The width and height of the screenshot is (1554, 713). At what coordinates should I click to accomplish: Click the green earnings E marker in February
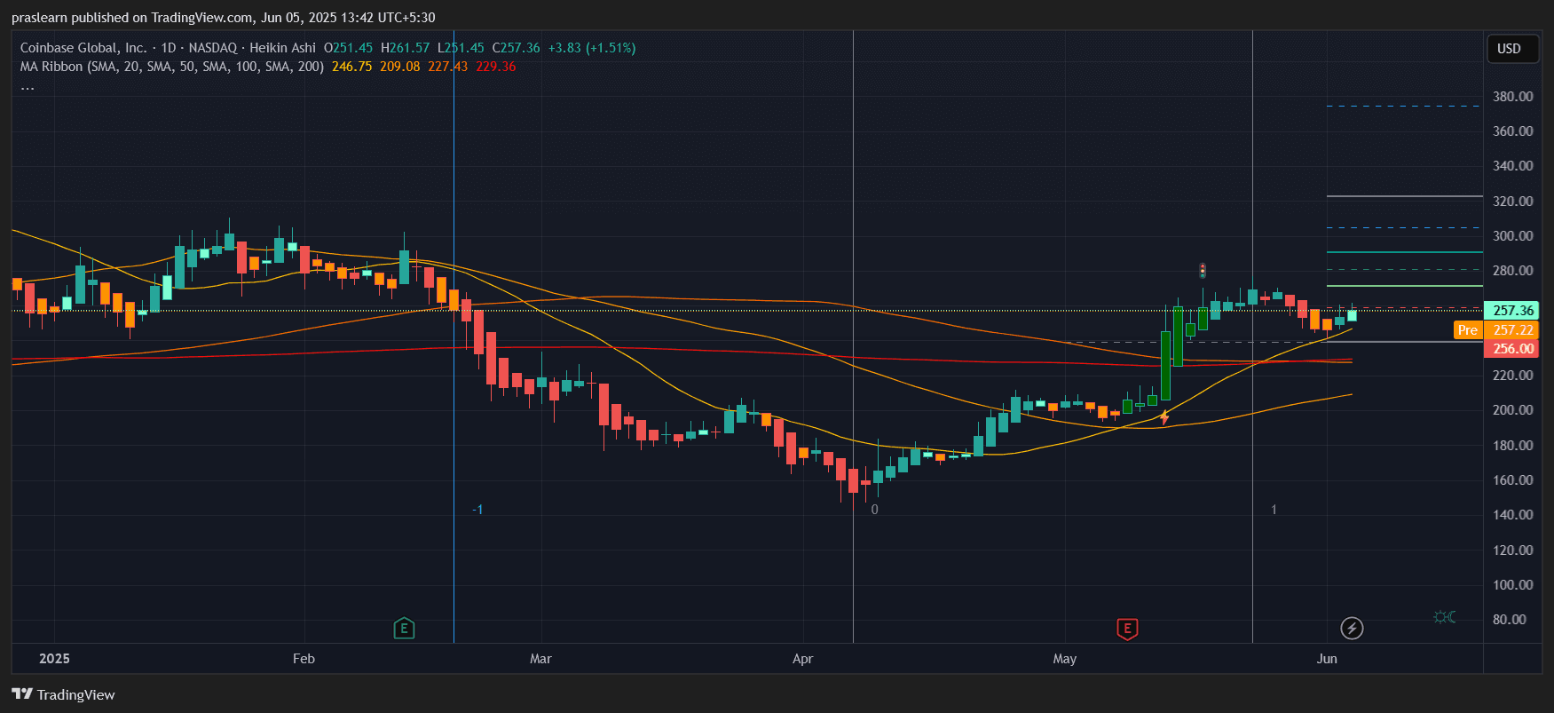click(404, 629)
